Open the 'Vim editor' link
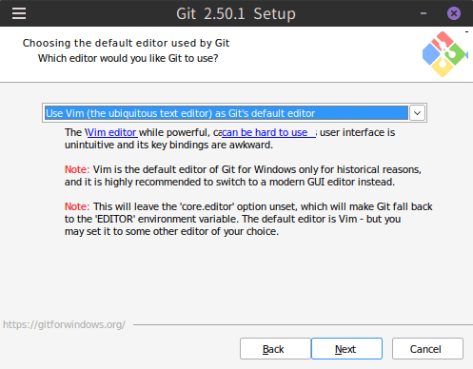This screenshot has width=473, height=369. pyautogui.click(x=112, y=132)
